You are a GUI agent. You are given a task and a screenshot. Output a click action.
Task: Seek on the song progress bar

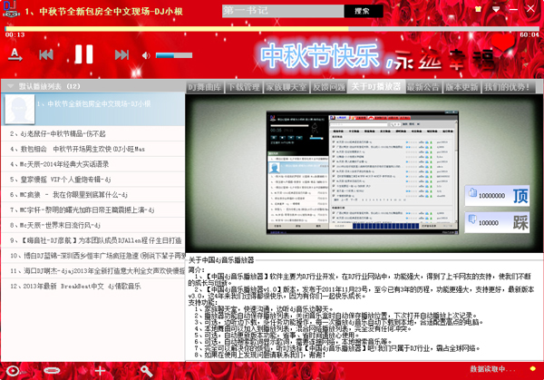(272, 29)
